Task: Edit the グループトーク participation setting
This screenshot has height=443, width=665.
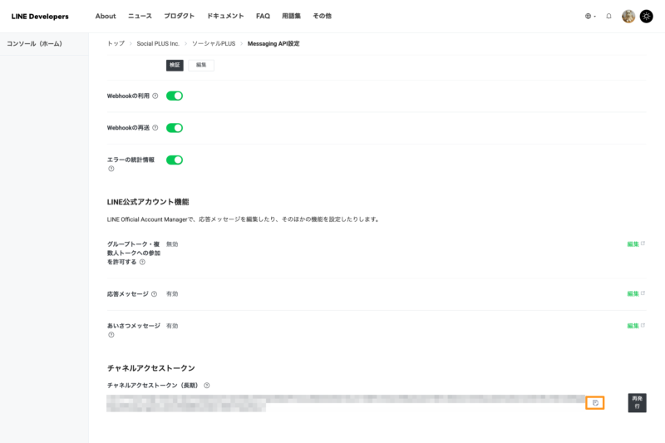Action: [636, 244]
